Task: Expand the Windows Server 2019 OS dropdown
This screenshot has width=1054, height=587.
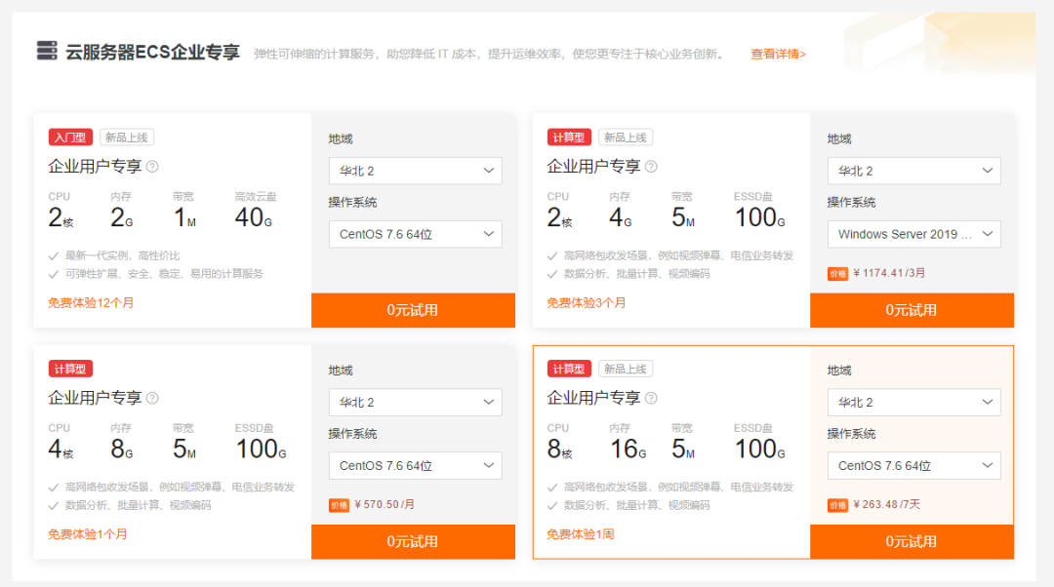Action: (x=913, y=234)
